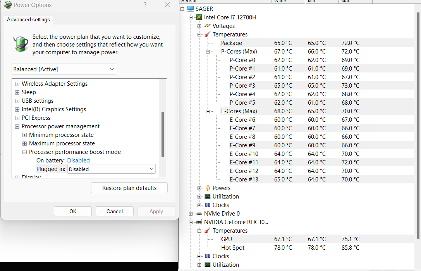Close the Power Options dialog
The width and height of the screenshot is (421, 271).
(167, 5)
